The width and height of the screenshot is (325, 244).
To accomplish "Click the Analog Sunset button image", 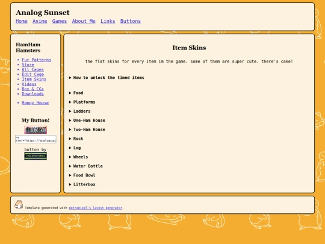I will (x=36, y=130).
